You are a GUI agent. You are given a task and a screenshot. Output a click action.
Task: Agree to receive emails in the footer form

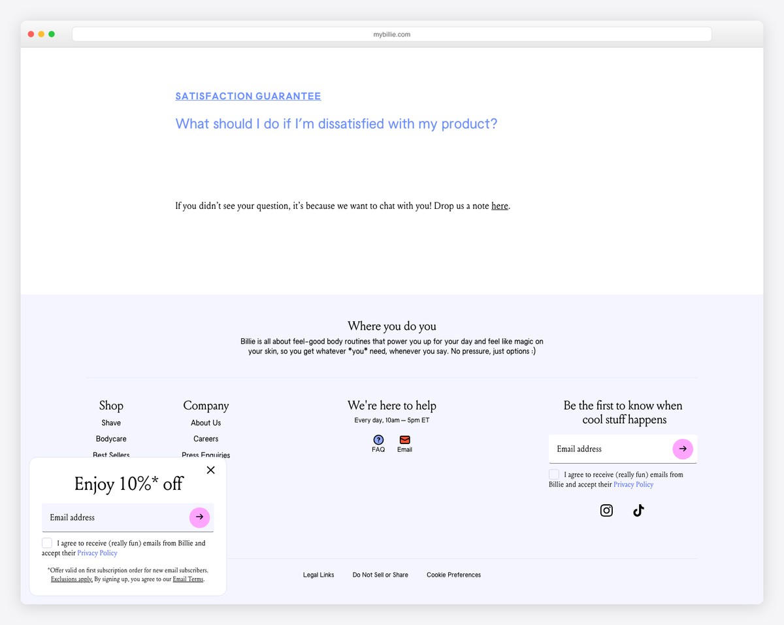click(554, 474)
